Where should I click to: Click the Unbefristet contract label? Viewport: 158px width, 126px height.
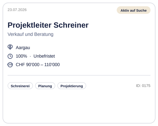click(44, 56)
